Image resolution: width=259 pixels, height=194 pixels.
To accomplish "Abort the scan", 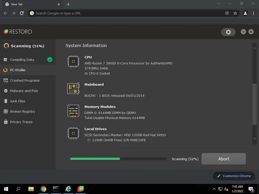I will [x=224, y=159].
